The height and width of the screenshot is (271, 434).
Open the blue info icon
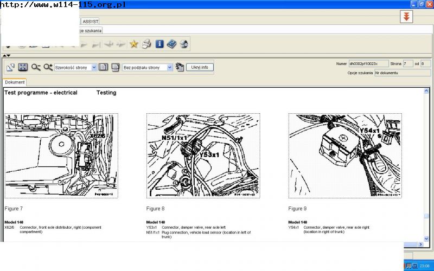click(159, 44)
